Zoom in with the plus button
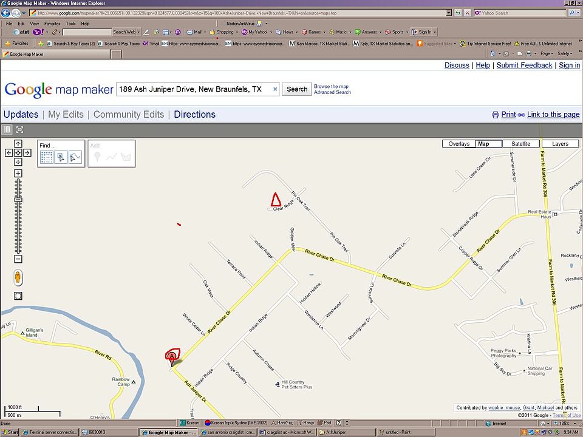 tap(18, 173)
